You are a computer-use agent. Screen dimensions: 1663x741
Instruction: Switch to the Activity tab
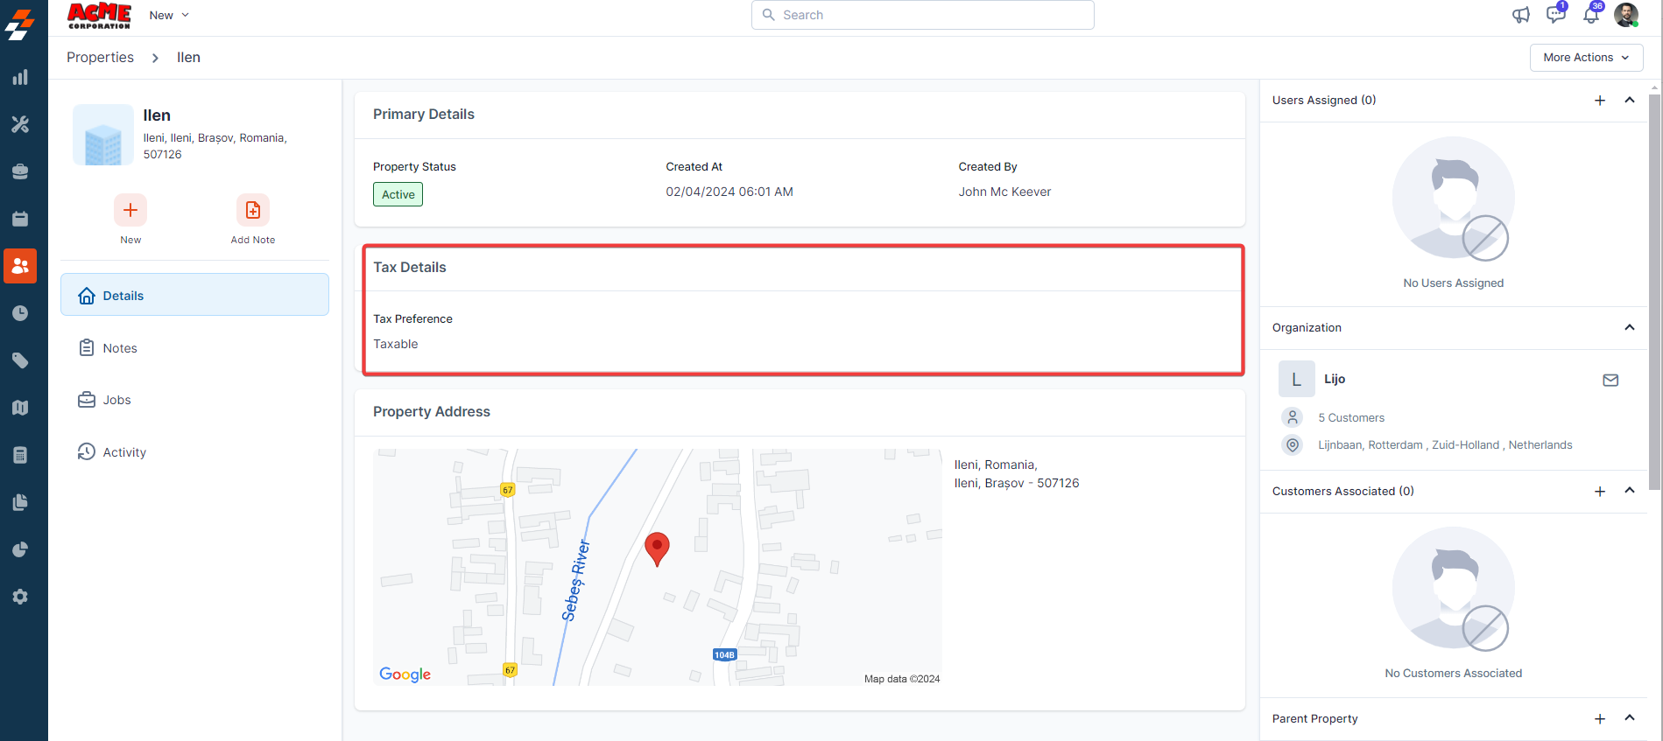pos(124,452)
